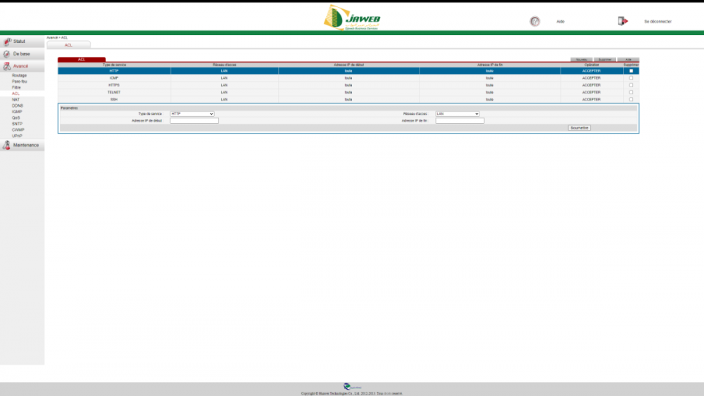Click the Maintenance sidebar icon
Viewport: 704px width, 396px height.
click(x=7, y=145)
